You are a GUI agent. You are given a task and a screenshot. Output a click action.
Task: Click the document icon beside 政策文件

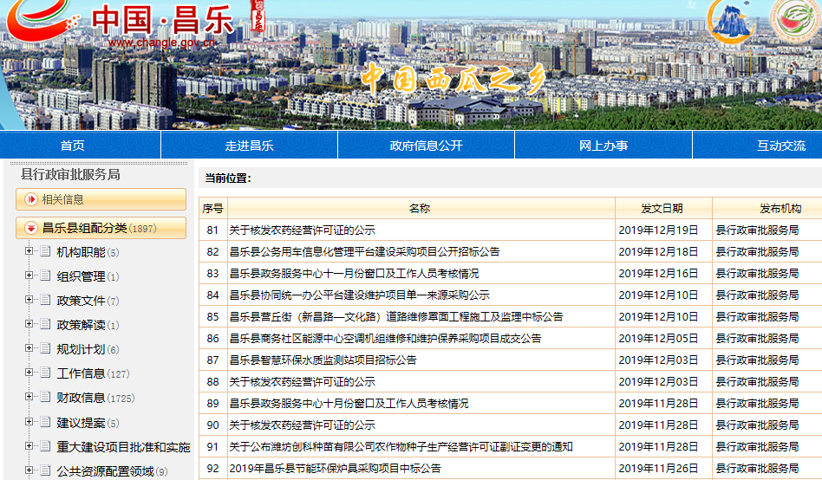tap(44, 301)
